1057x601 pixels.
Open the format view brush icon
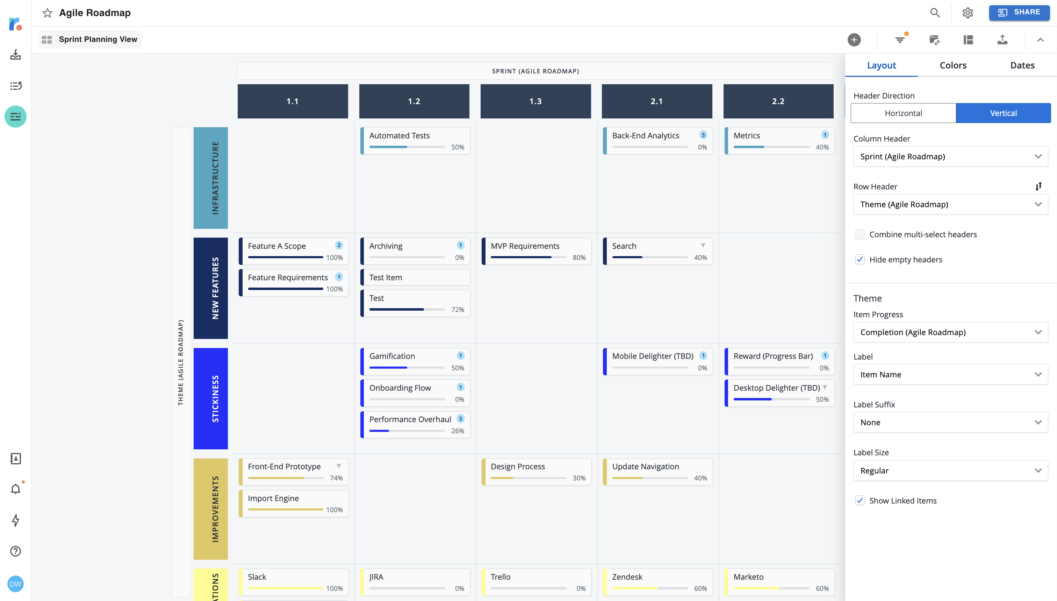coord(934,39)
